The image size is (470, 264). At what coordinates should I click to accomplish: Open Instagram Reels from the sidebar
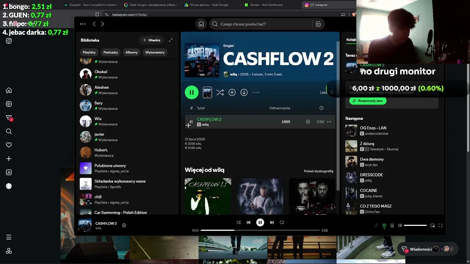point(9,104)
